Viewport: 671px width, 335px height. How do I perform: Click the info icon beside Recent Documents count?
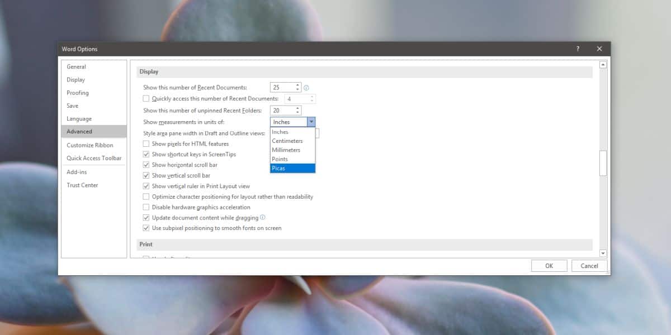click(x=307, y=87)
